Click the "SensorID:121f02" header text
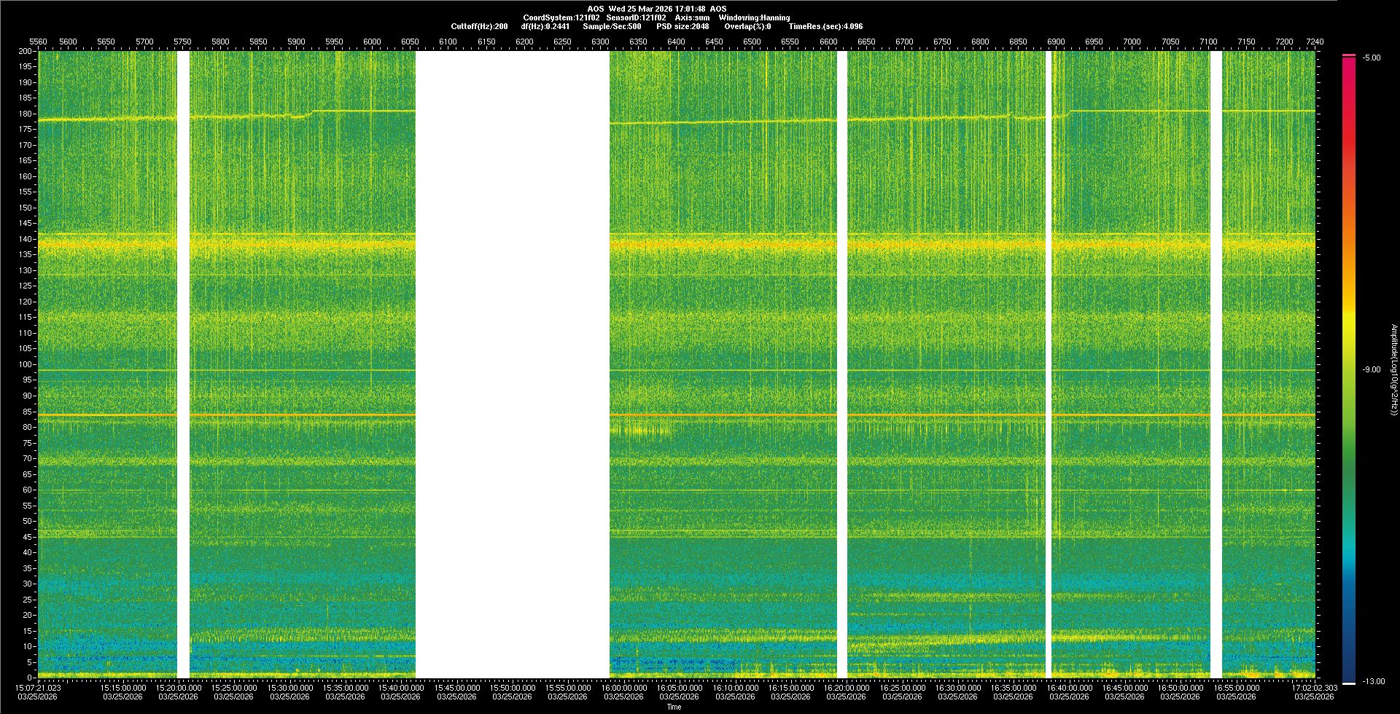This screenshot has height=714, width=1400. [636, 17]
